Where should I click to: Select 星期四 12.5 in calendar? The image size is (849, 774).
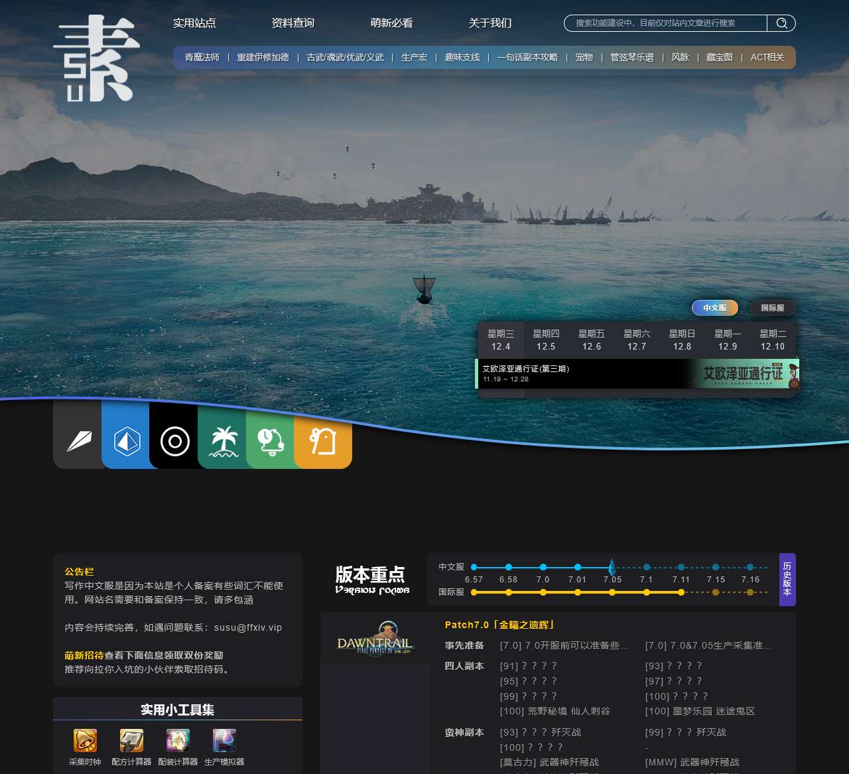(546, 340)
